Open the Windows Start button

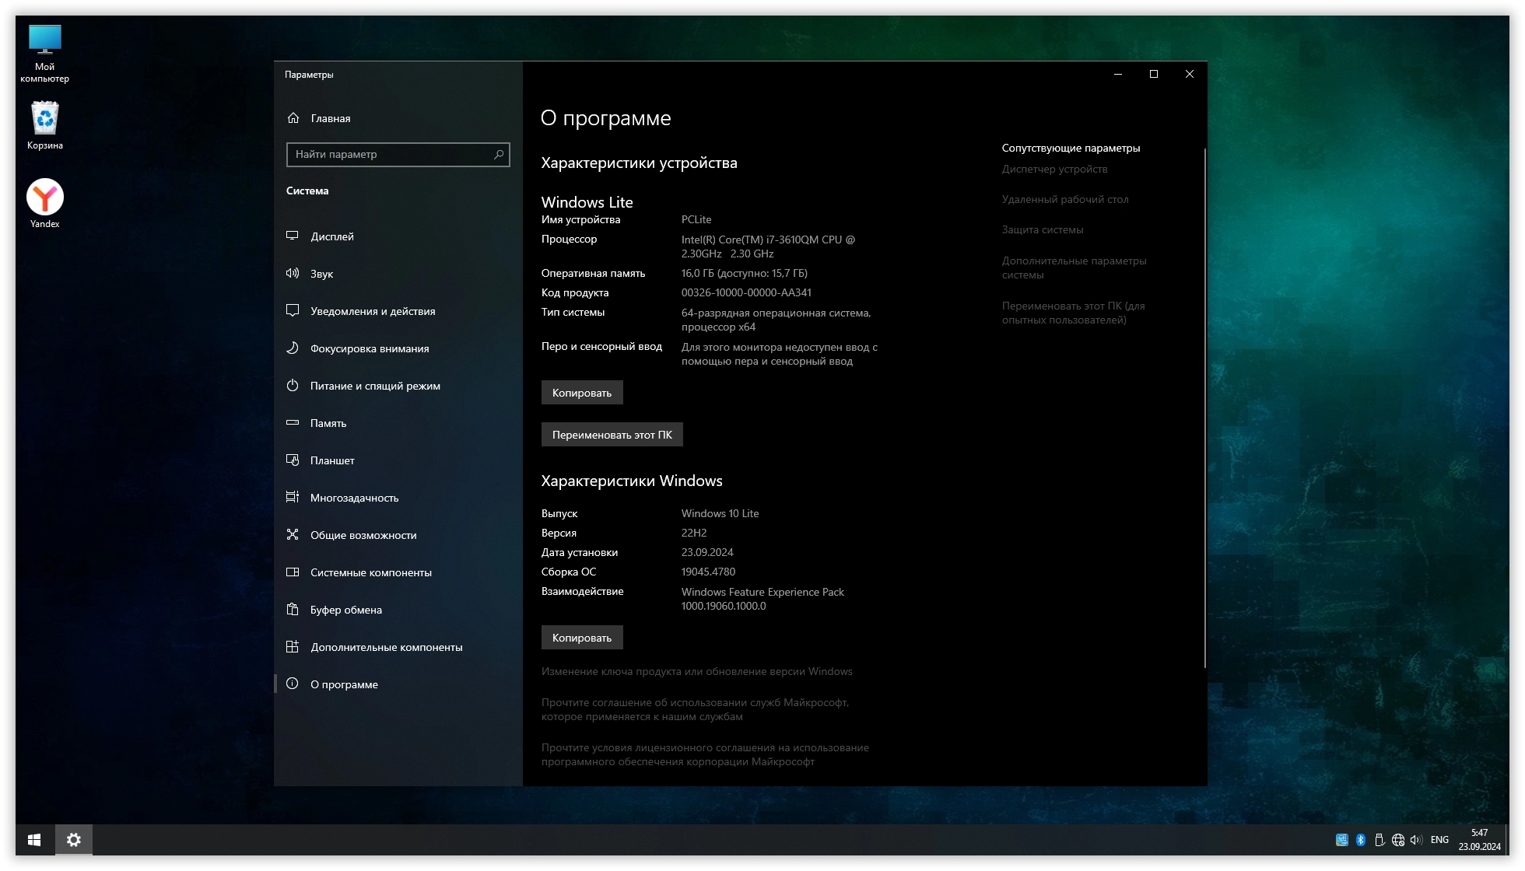[x=34, y=840]
